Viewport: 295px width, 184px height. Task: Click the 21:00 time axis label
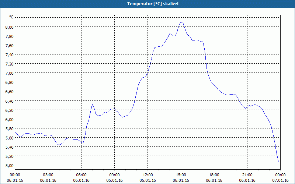247,175
